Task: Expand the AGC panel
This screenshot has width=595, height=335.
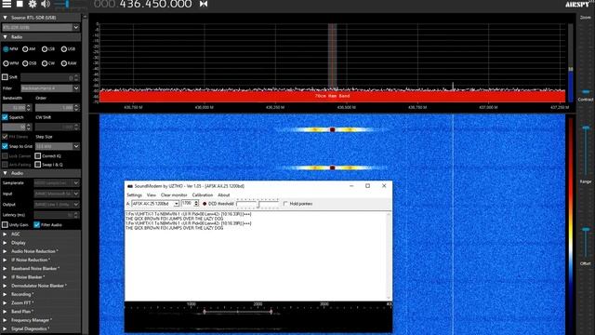Action: [x=5, y=234]
